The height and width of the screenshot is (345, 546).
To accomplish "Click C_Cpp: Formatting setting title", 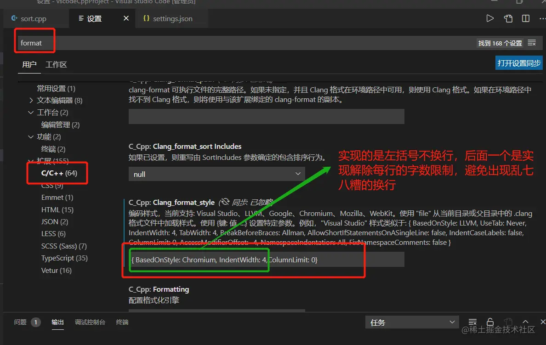I will click(x=159, y=289).
